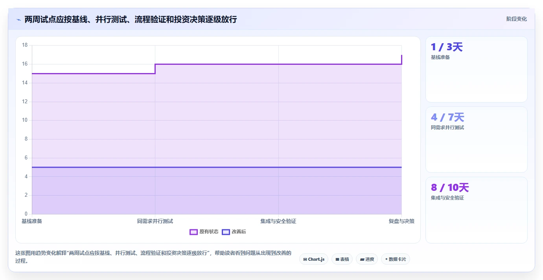Click the 阶段变化 label in header
Image resolution: width=543 pixels, height=280 pixels.
[517, 19]
